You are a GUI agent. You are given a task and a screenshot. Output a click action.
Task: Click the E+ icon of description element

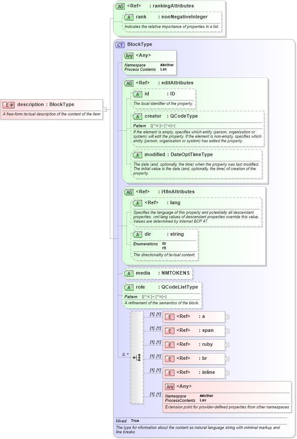click(x=8, y=105)
